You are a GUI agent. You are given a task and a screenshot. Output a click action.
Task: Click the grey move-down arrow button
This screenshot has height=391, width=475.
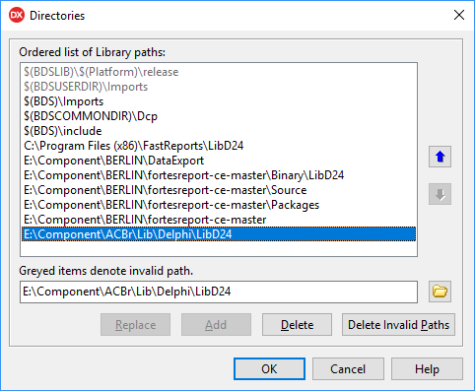coord(440,194)
